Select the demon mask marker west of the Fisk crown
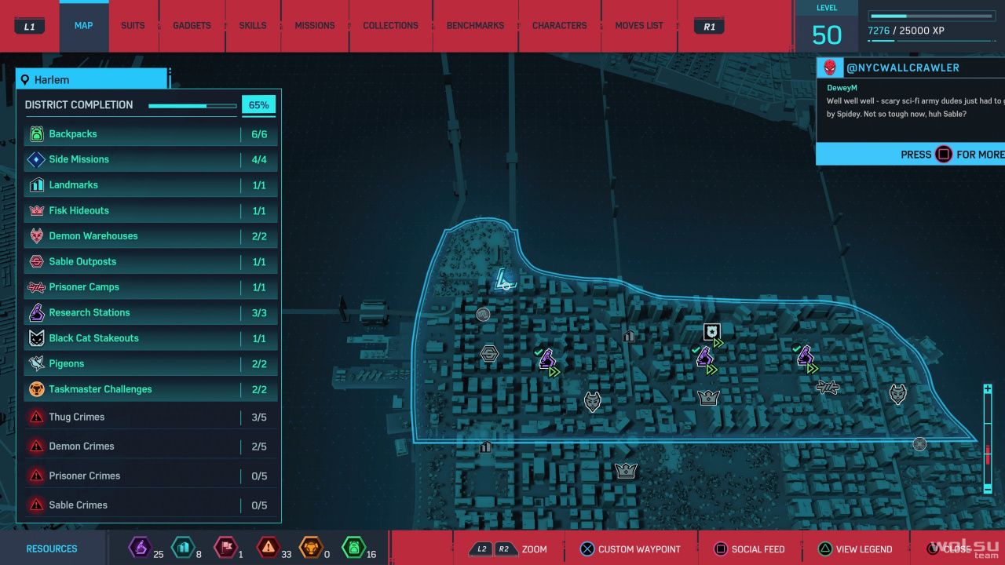Image resolution: width=1005 pixels, height=565 pixels. [594, 402]
